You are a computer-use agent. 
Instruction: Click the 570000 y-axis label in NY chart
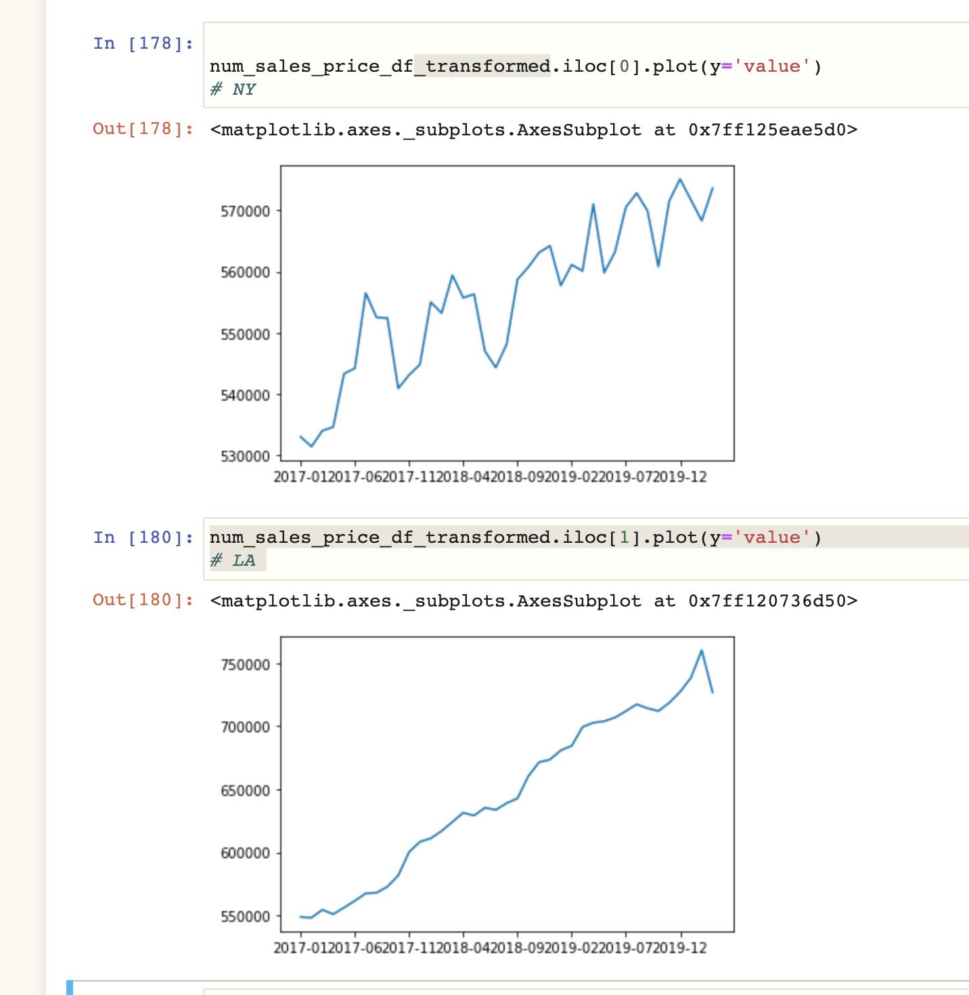pos(245,211)
